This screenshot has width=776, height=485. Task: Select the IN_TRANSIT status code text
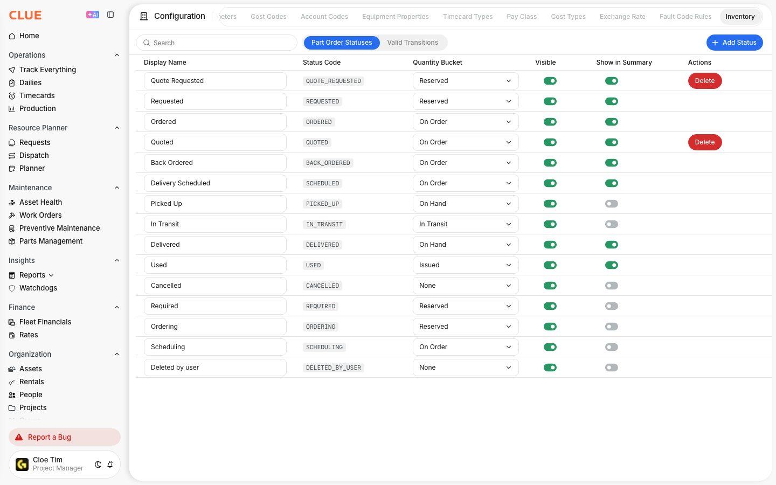point(324,224)
